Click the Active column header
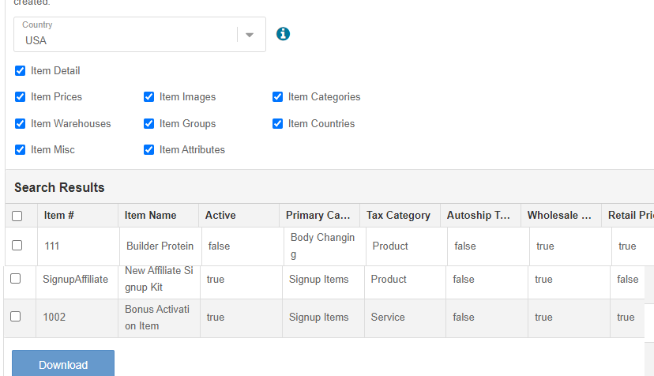Viewport: 654px width, 376px height. pos(220,216)
